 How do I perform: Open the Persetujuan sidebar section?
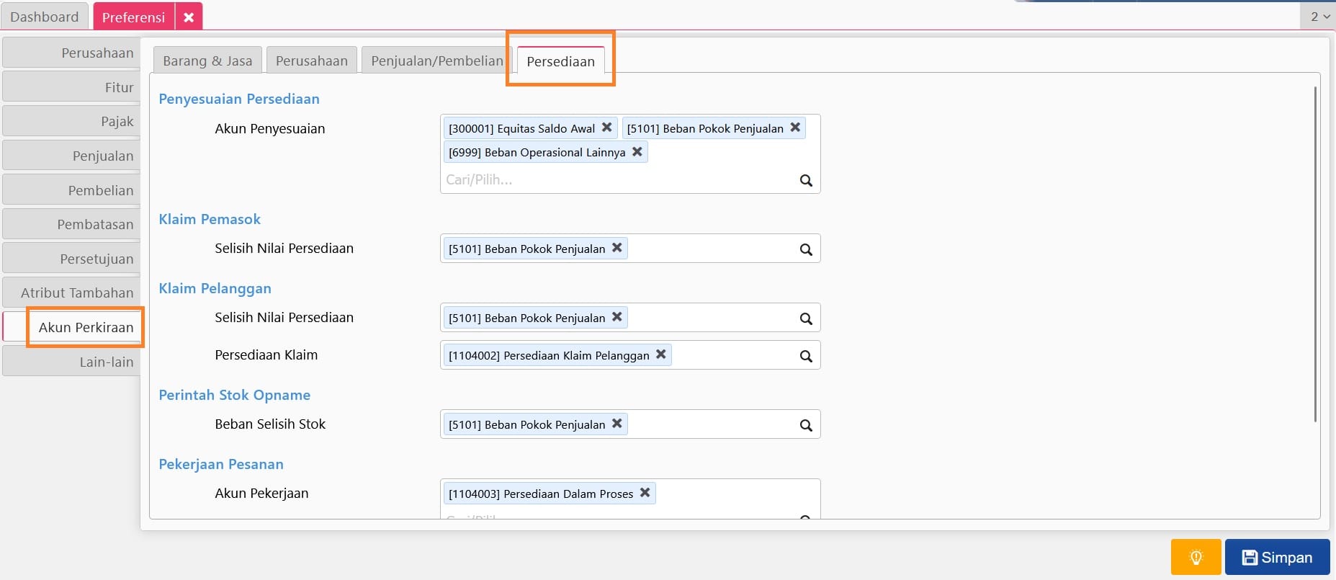click(71, 259)
